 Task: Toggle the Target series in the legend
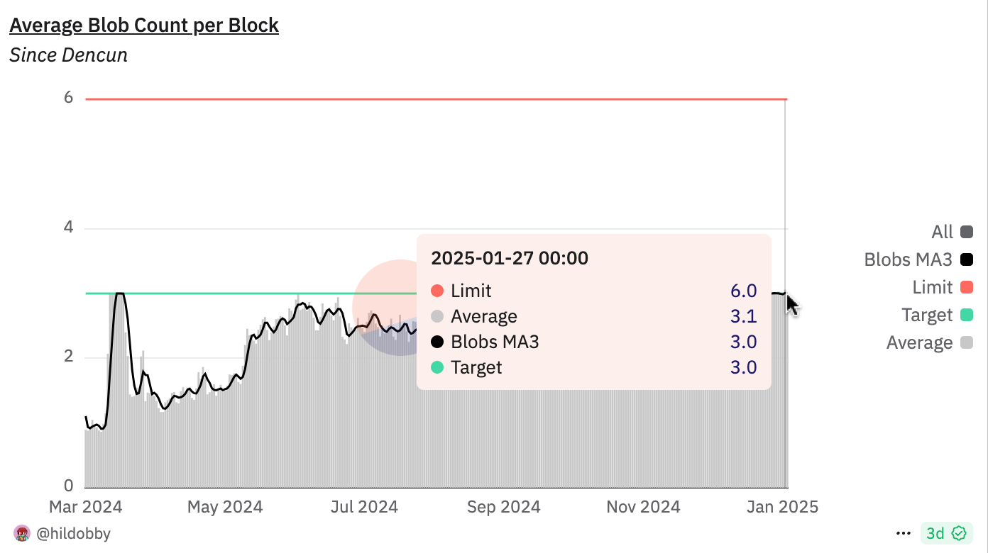(966, 315)
